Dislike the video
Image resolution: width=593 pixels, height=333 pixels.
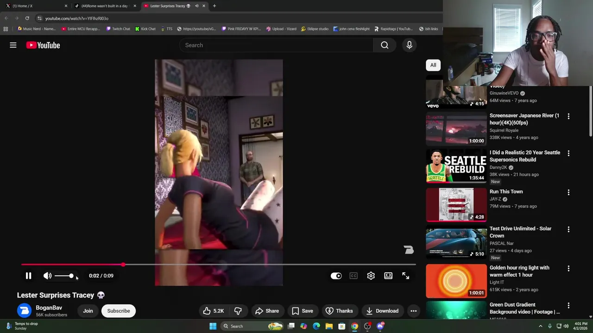click(238, 311)
